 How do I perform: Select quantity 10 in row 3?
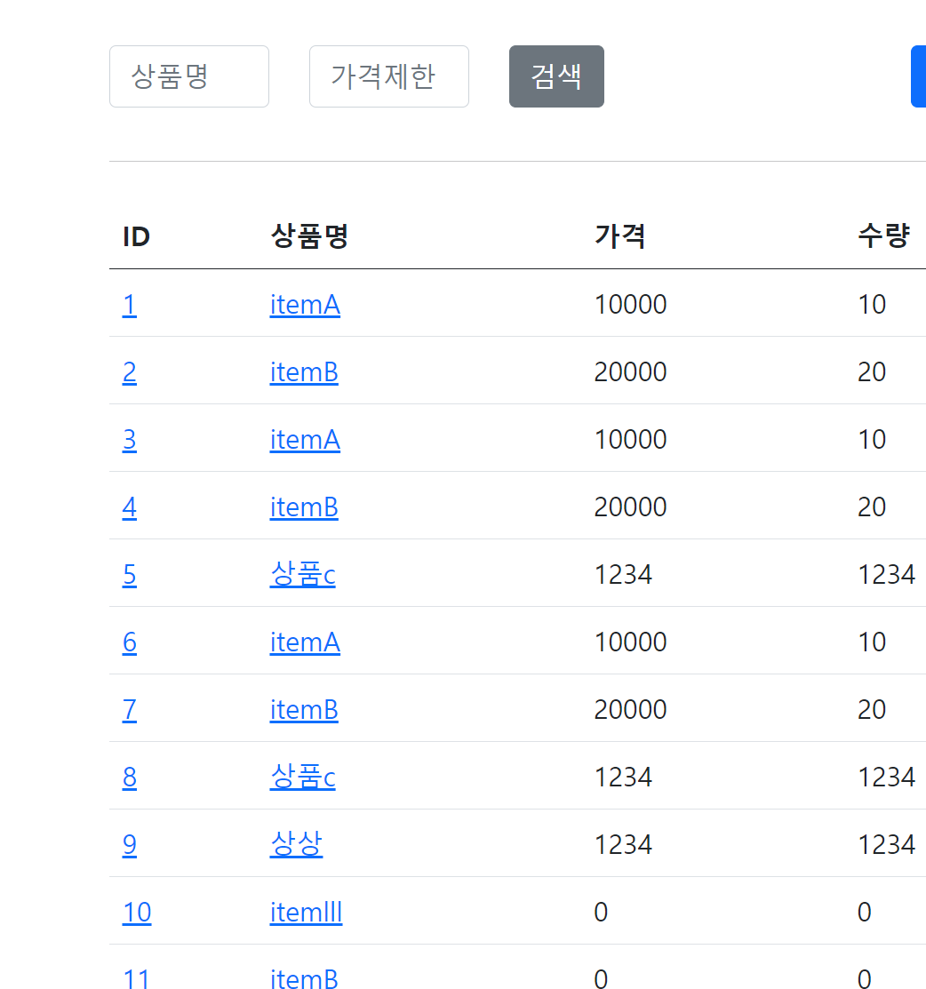coord(873,440)
